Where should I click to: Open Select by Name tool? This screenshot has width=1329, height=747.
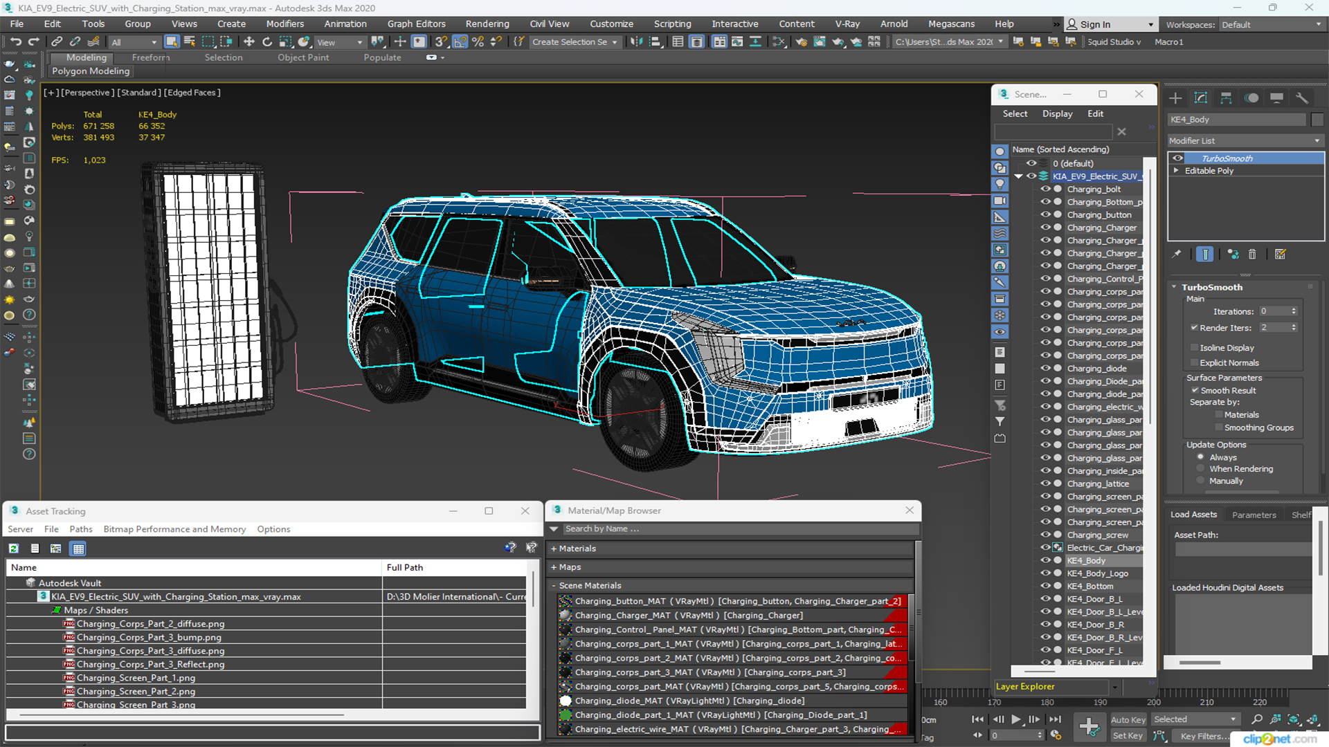click(190, 42)
